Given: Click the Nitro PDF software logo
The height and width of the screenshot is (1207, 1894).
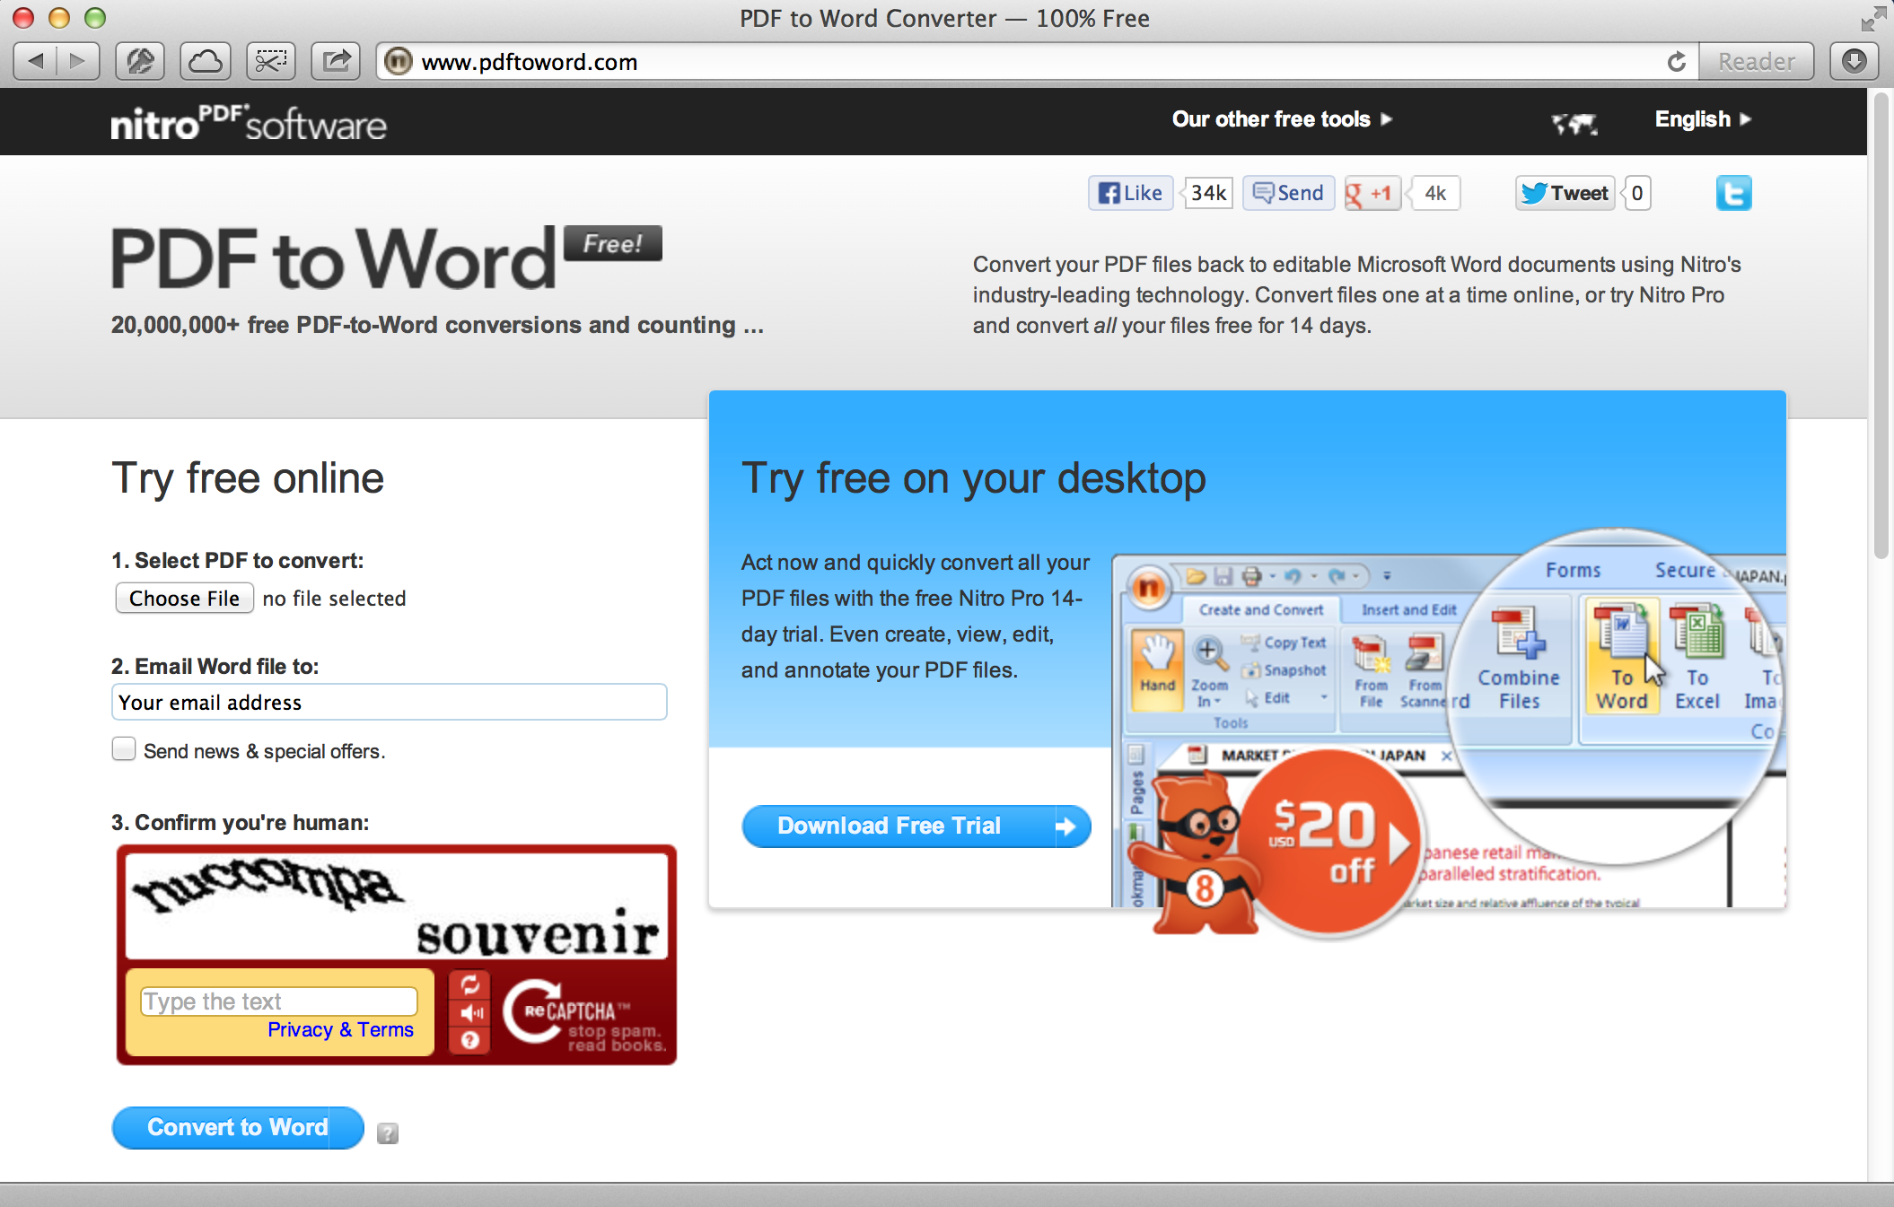Looking at the screenshot, I should coord(249,123).
